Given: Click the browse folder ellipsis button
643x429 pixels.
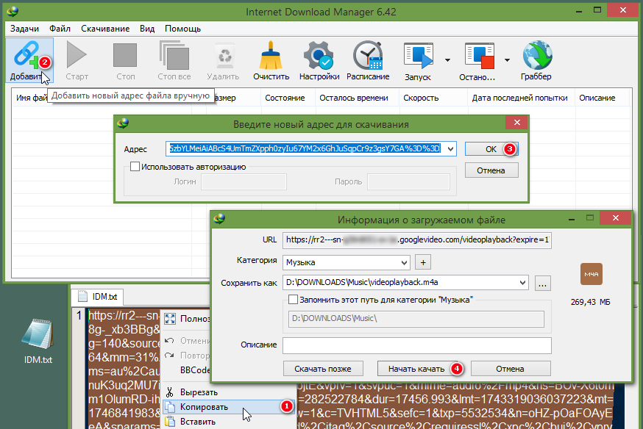Looking at the screenshot, I should click(543, 282).
